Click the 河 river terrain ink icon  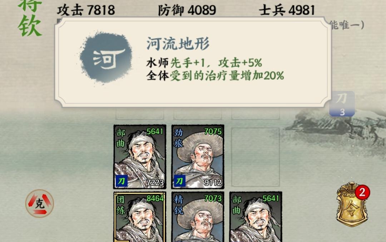coord(107,58)
